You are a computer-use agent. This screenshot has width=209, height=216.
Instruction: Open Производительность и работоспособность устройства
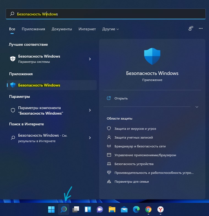click(x=154, y=173)
